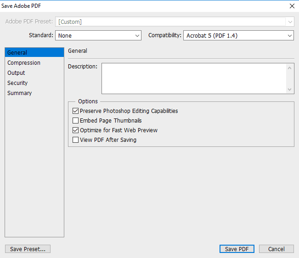The image size is (299, 258).
Task: Close the Save Adobe PDF window
Action: (x=292, y=6)
